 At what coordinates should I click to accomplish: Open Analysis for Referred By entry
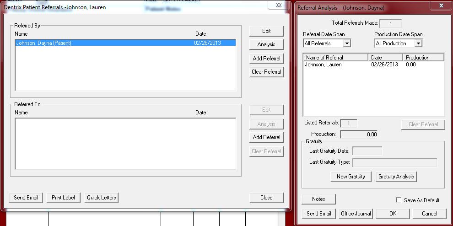click(x=266, y=44)
